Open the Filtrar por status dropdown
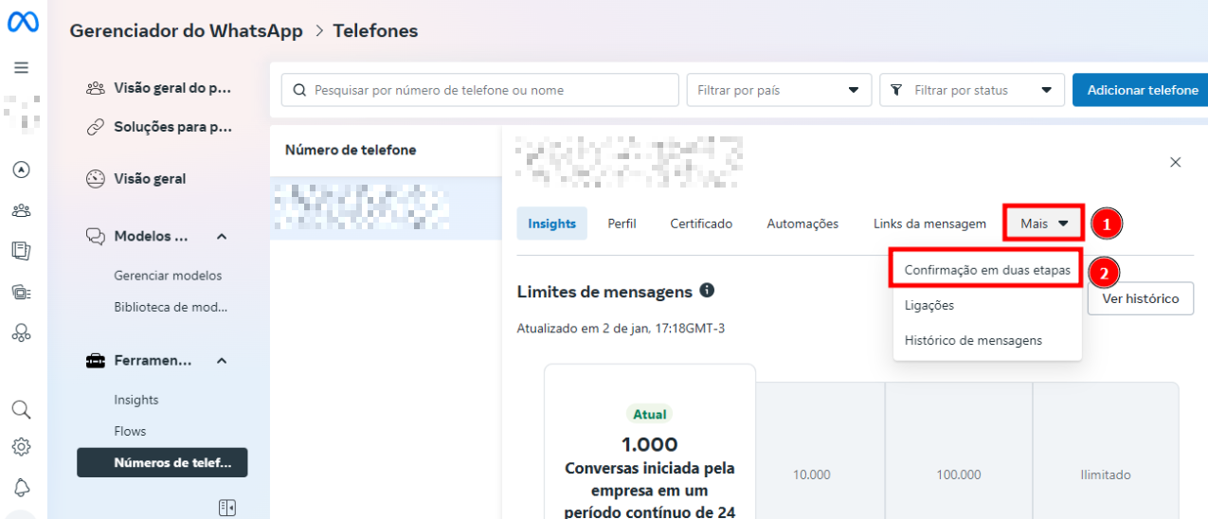 pyautogui.click(x=971, y=90)
